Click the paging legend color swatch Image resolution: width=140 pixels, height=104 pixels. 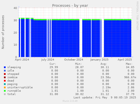point(5,84)
